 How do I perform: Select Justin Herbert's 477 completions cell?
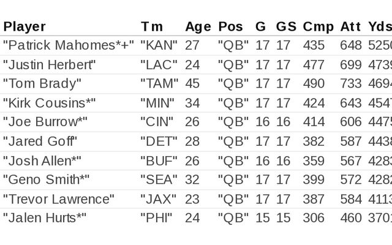coord(314,65)
